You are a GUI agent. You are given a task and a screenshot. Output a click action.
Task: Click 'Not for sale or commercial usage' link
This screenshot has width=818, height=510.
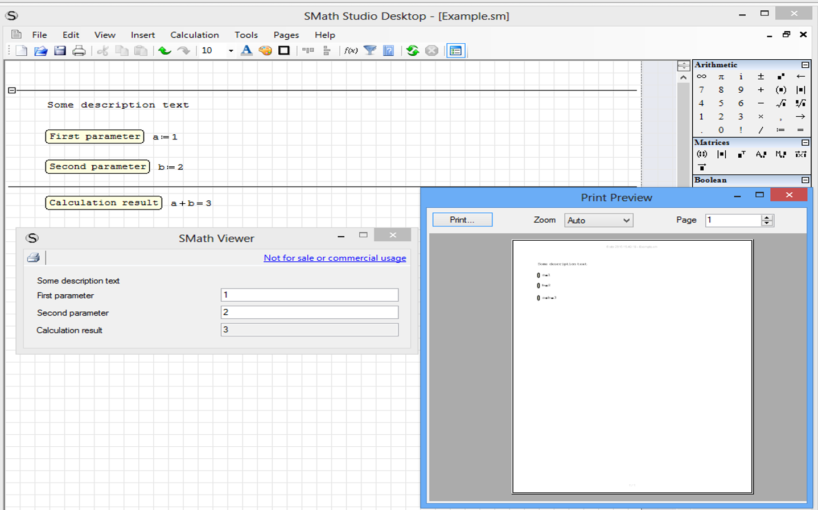(x=335, y=258)
